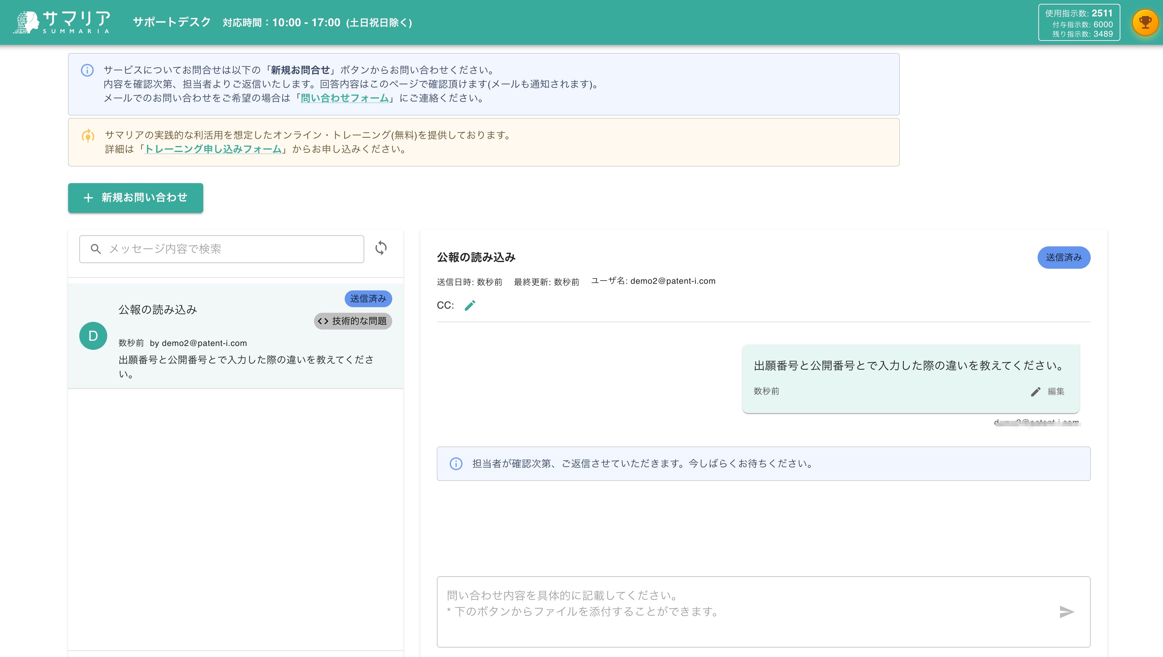
Task: Edit the CC recipients with the pencil icon
Action: pyautogui.click(x=470, y=305)
